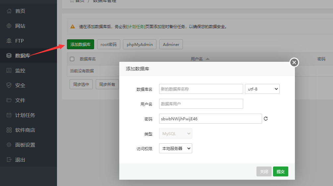Image resolution: width=333 pixels, height=186 pixels.
Task: Open phpMyAdmin from the toolbar
Action: pyautogui.click(x=139, y=44)
